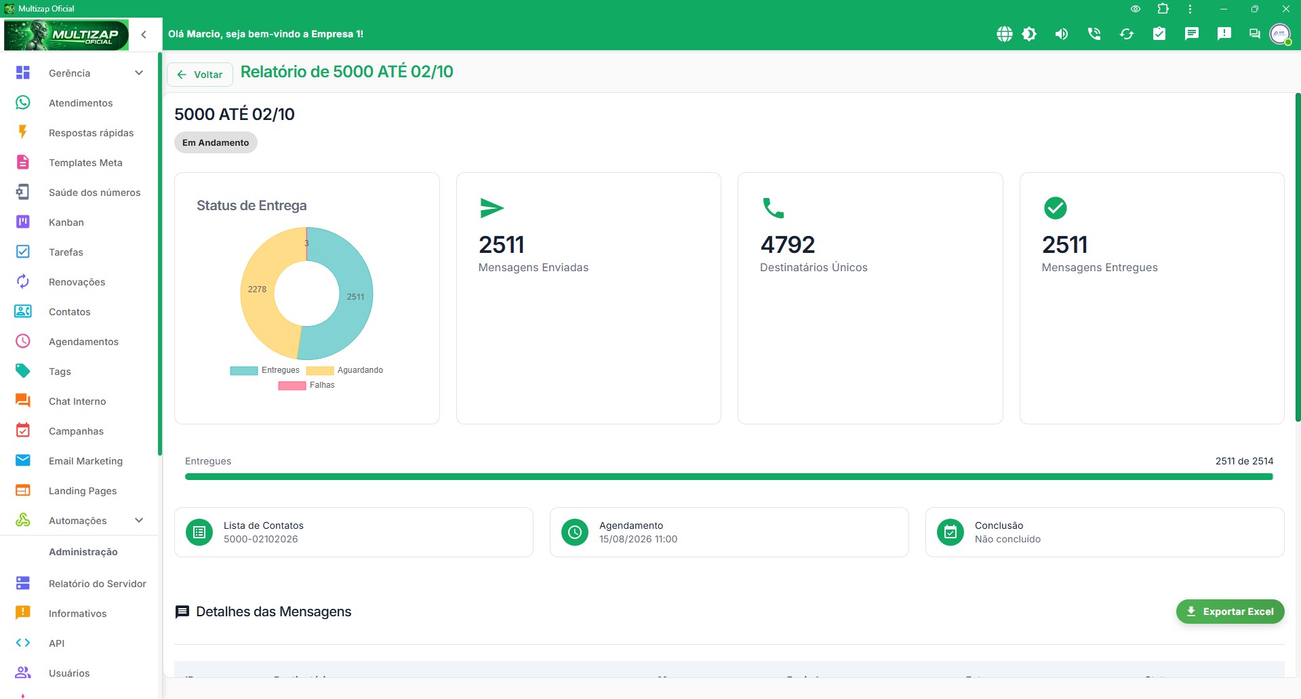Click the page vertical scrollbar
This screenshot has height=699, width=1301.
coord(1298,258)
